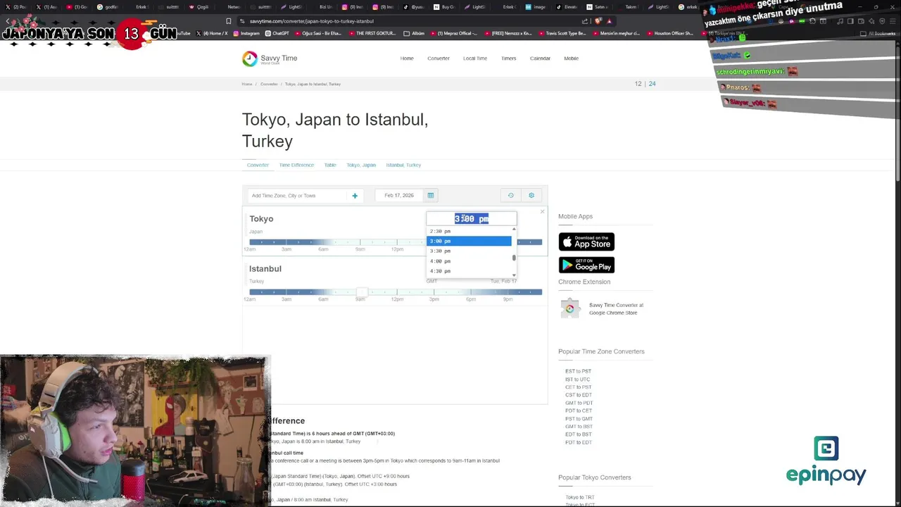
Task: Open the Albüm bookmarks folder
Action: point(414,33)
